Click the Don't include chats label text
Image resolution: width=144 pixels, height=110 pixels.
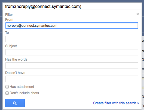point(24,93)
